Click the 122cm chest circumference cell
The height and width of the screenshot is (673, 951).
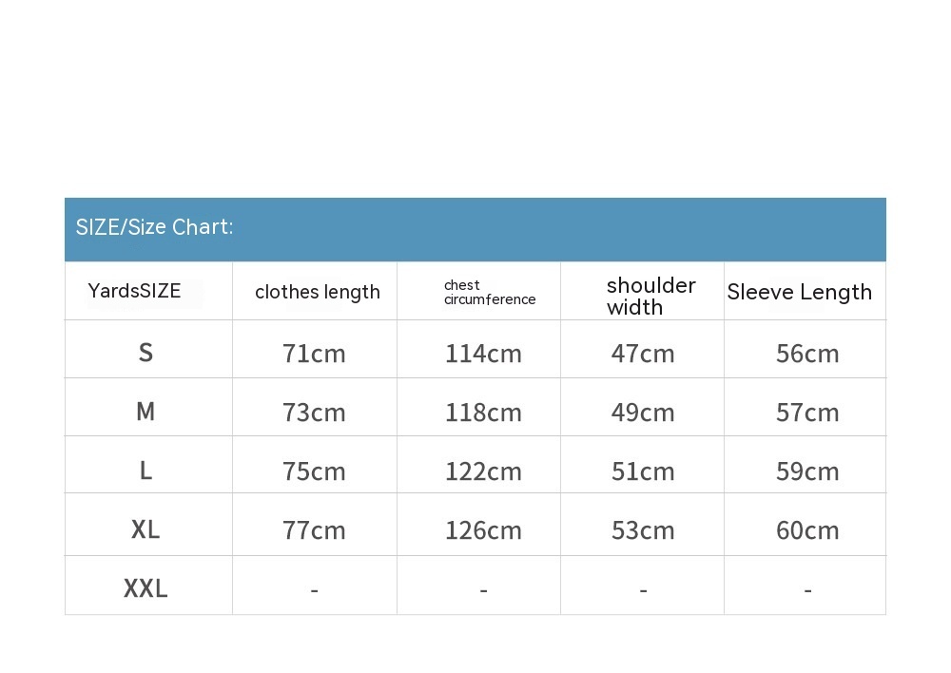pos(483,471)
